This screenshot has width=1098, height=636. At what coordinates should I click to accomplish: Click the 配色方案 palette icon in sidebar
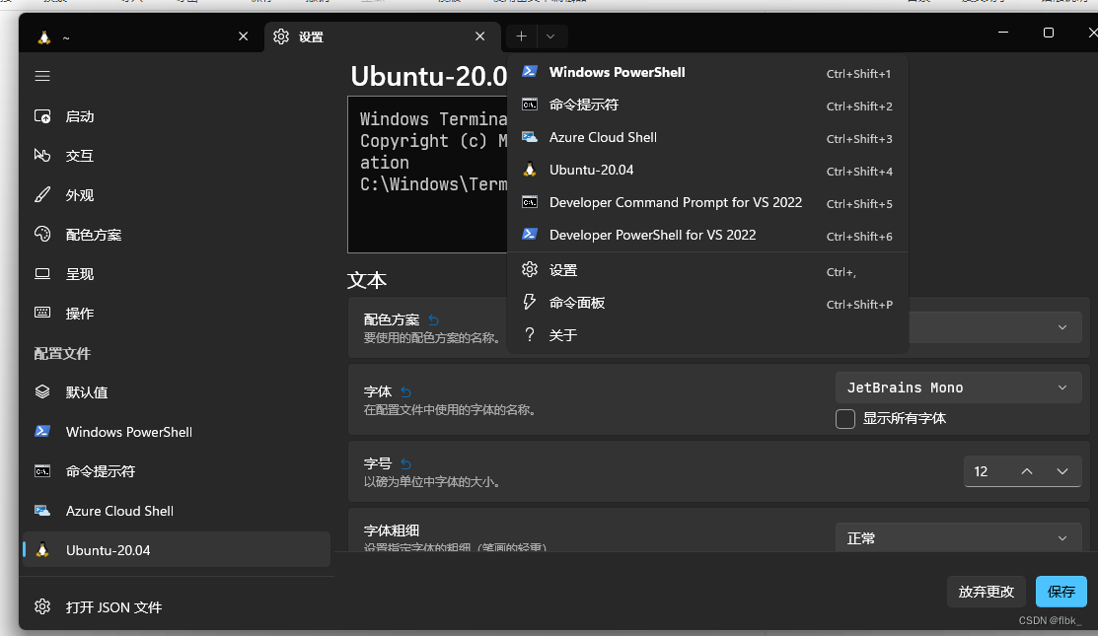pos(42,235)
